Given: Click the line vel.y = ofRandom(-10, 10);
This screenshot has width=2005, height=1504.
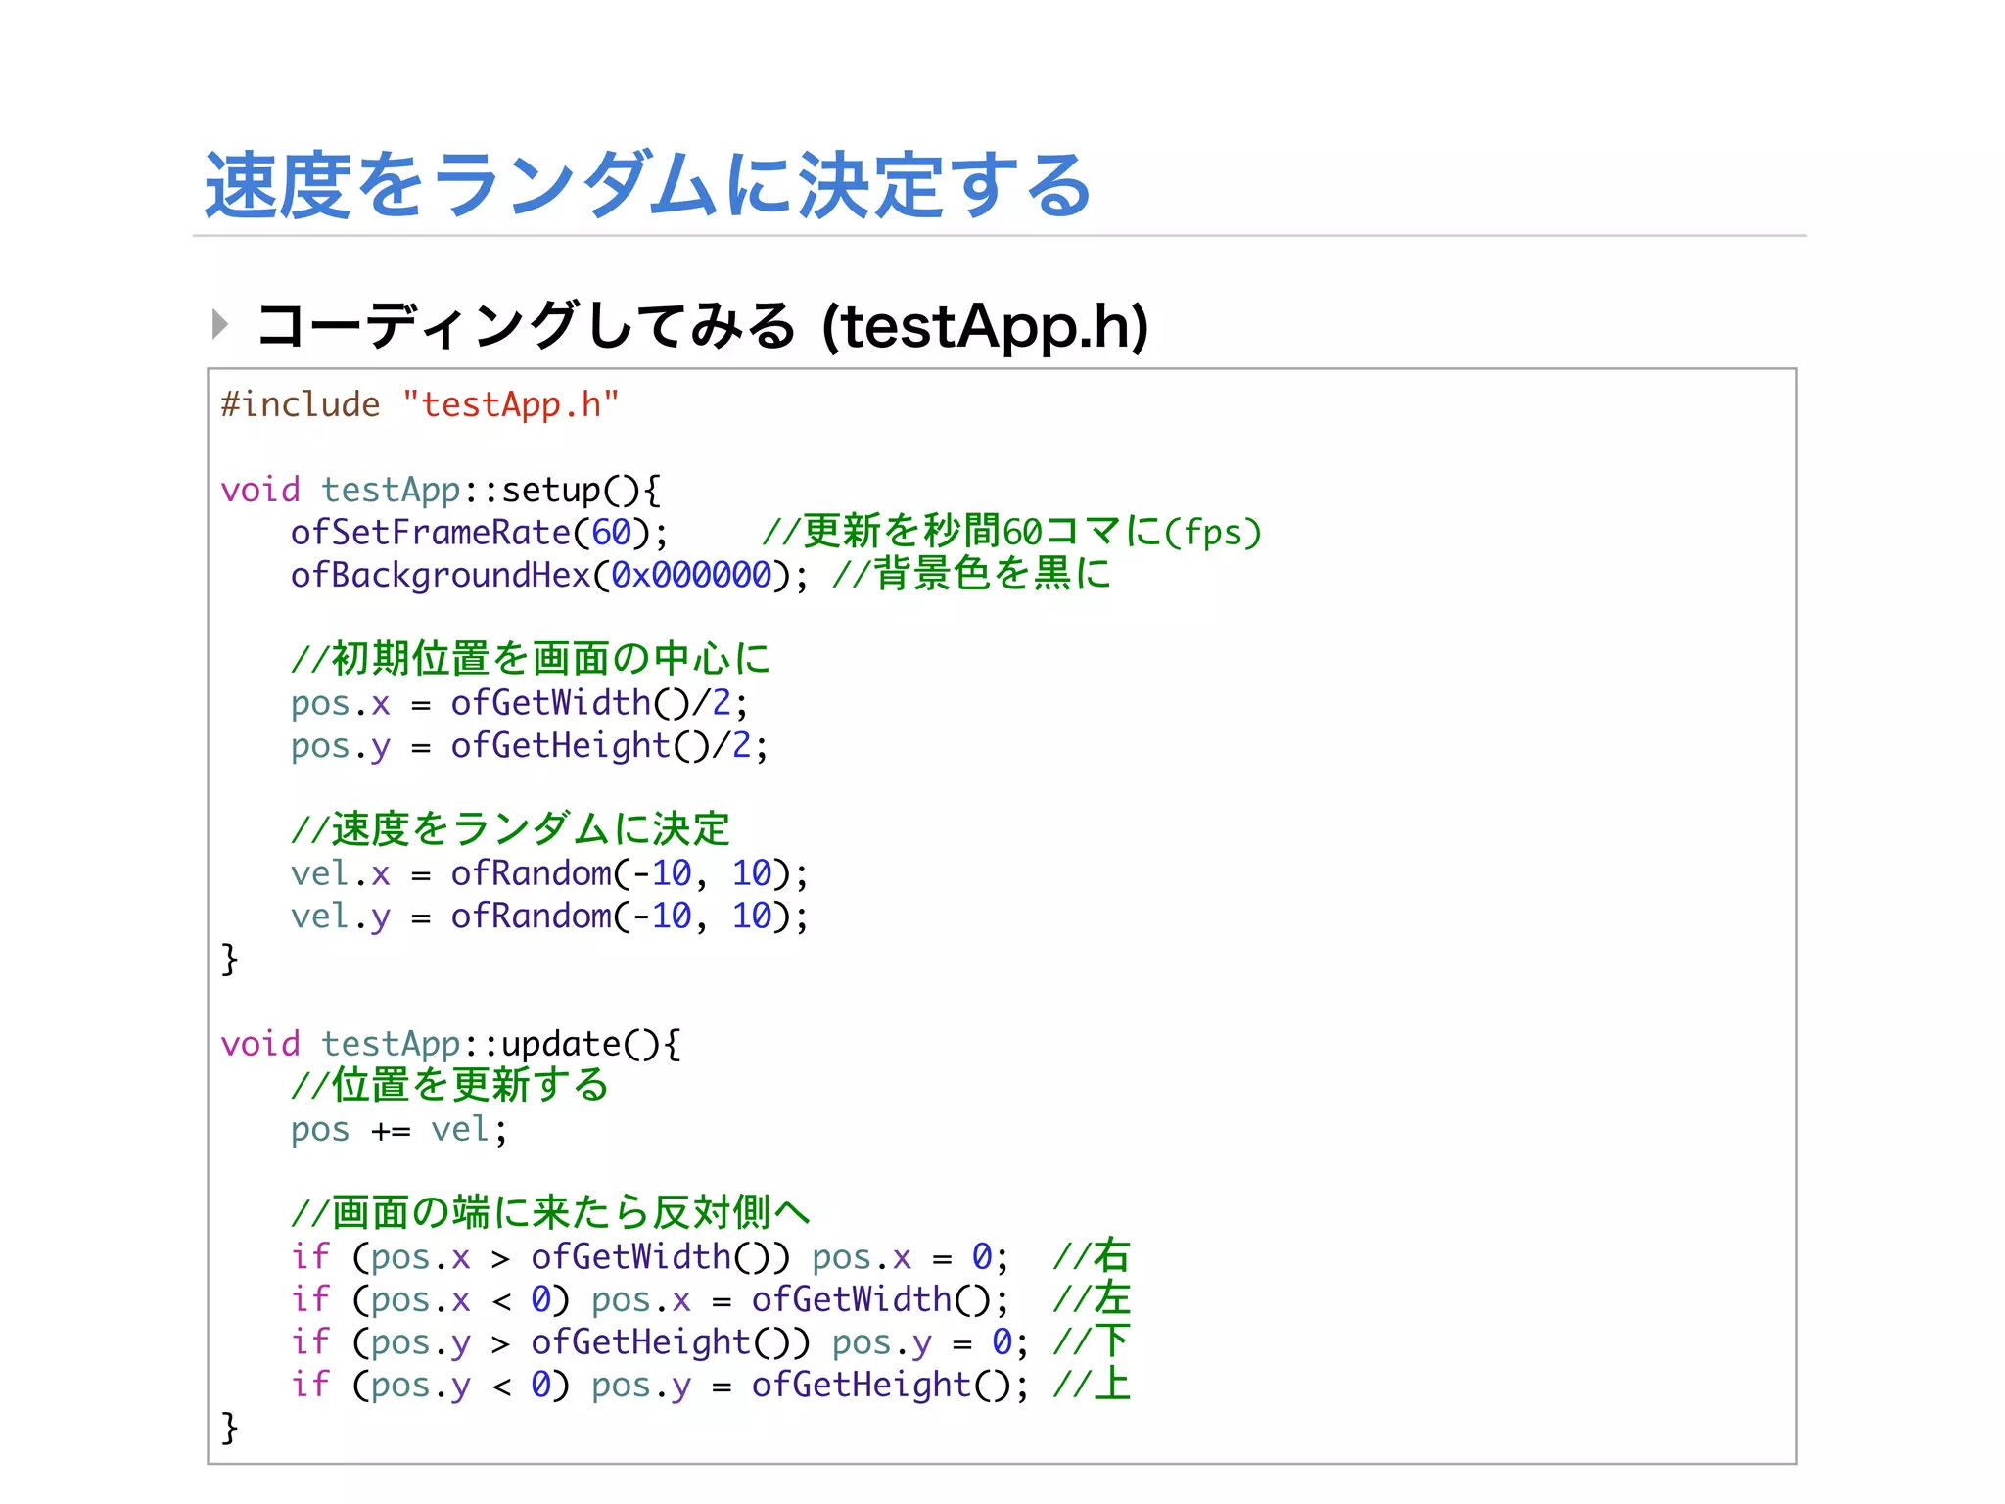Looking at the screenshot, I should (550, 916).
